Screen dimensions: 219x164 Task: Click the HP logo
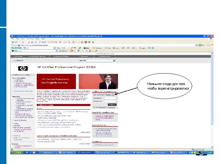(23, 68)
